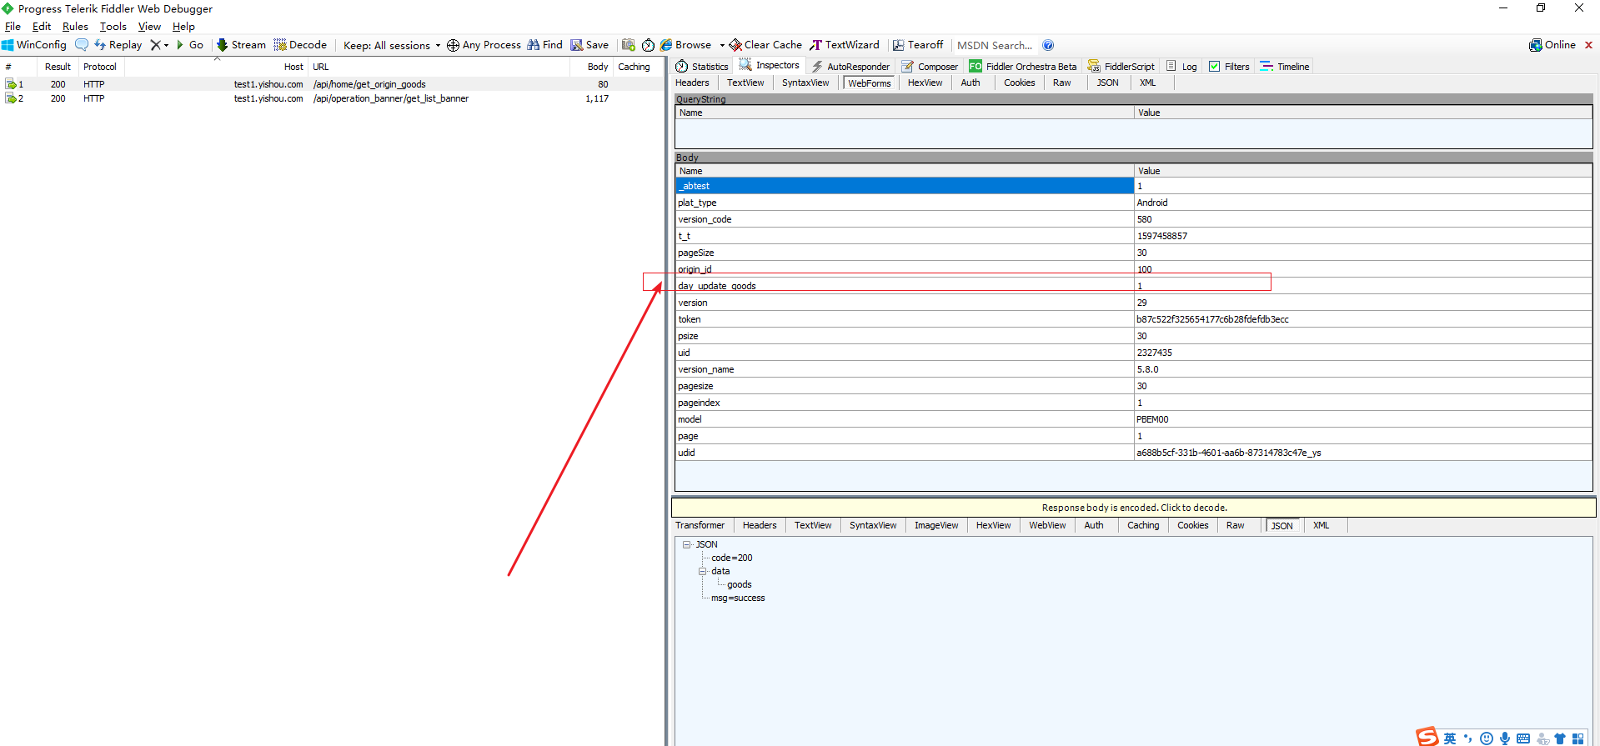Select the response Transformer tab
Viewport: 1600px width, 746px height.
(x=700, y=525)
